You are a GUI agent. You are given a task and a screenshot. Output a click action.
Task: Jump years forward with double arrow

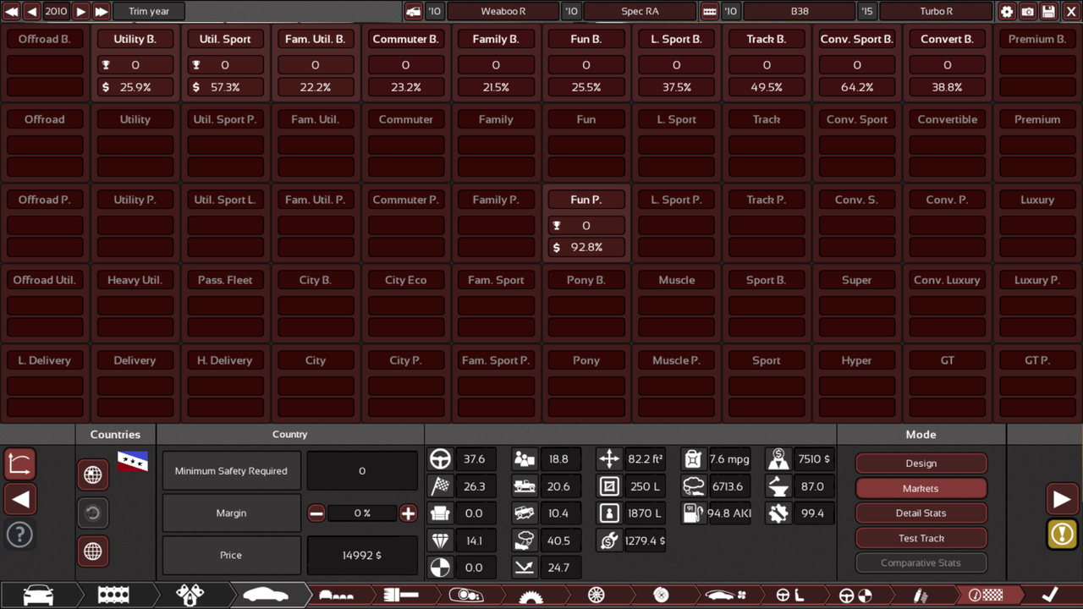coord(101,12)
